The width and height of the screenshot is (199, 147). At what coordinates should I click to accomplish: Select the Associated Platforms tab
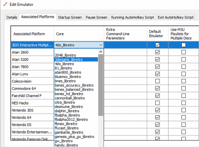[38, 17]
